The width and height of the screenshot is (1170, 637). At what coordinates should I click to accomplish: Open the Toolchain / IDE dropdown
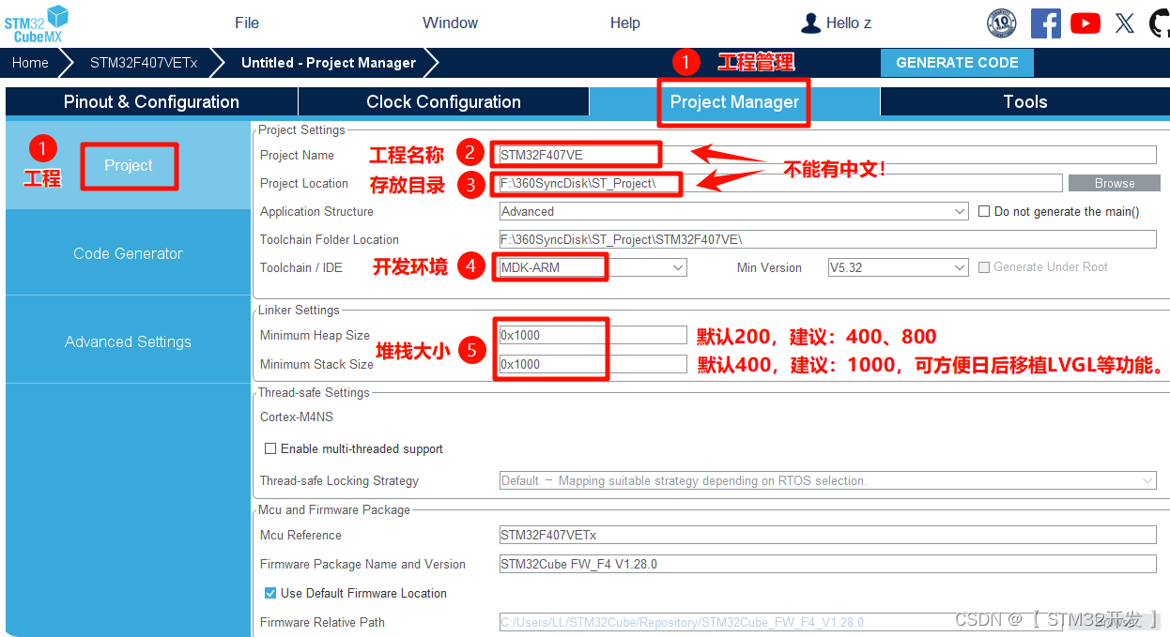tap(593, 267)
